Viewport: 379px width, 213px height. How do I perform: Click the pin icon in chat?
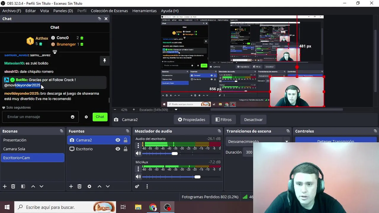105,61
